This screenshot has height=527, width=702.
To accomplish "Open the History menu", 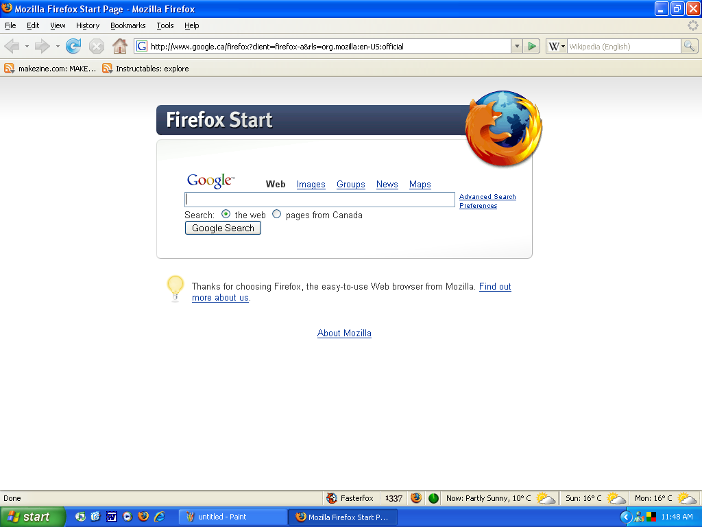I will (x=88, y=25).
